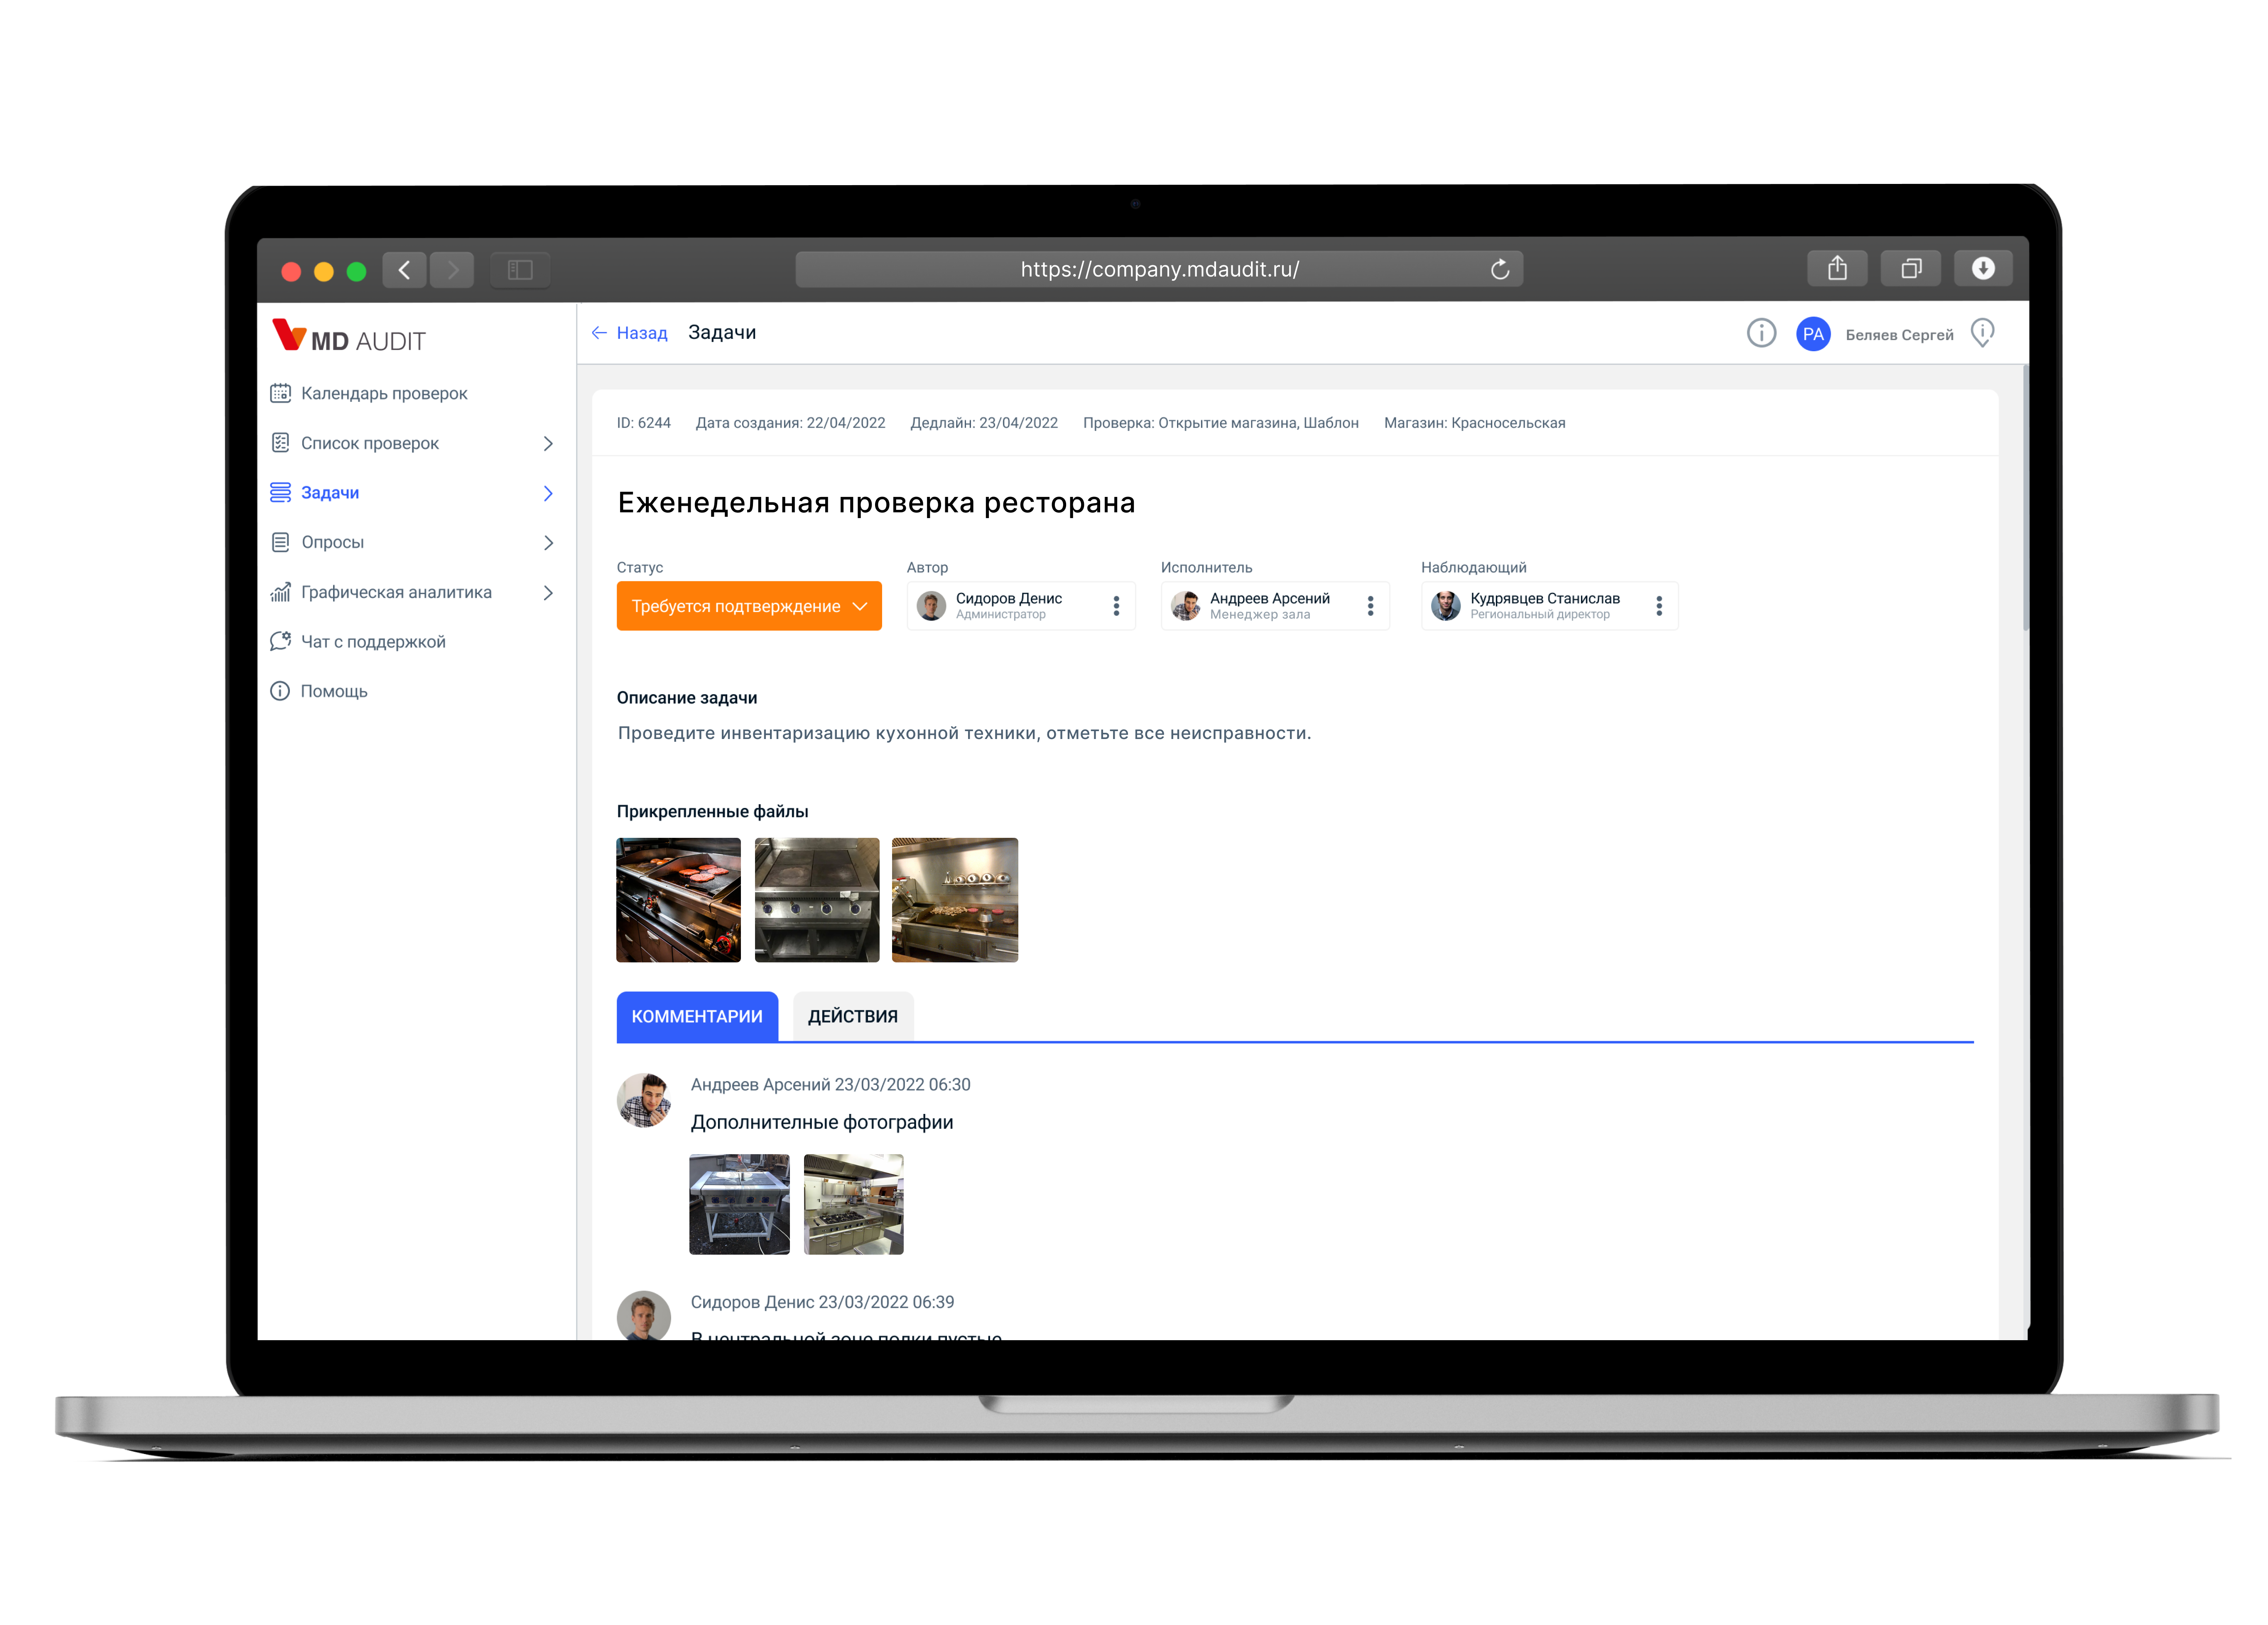Image resolution: width=2268 pixels, height=1625 pixels.
Task: Open Список проверок menu item
Action: (x=370, y=444)
